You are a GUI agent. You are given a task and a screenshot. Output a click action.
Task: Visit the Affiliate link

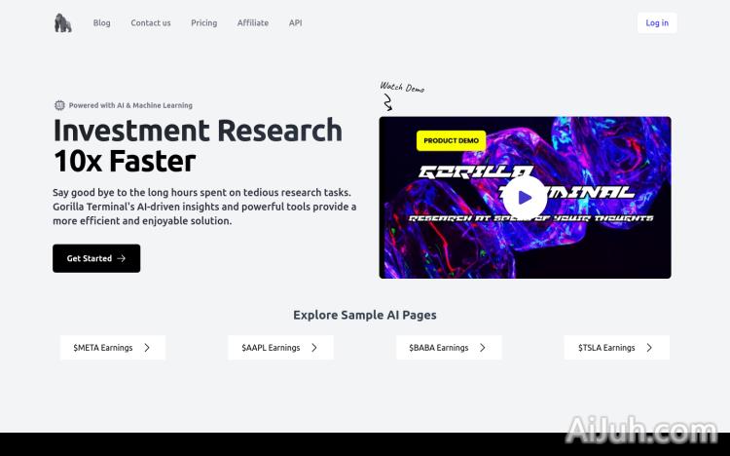(253, 23)
